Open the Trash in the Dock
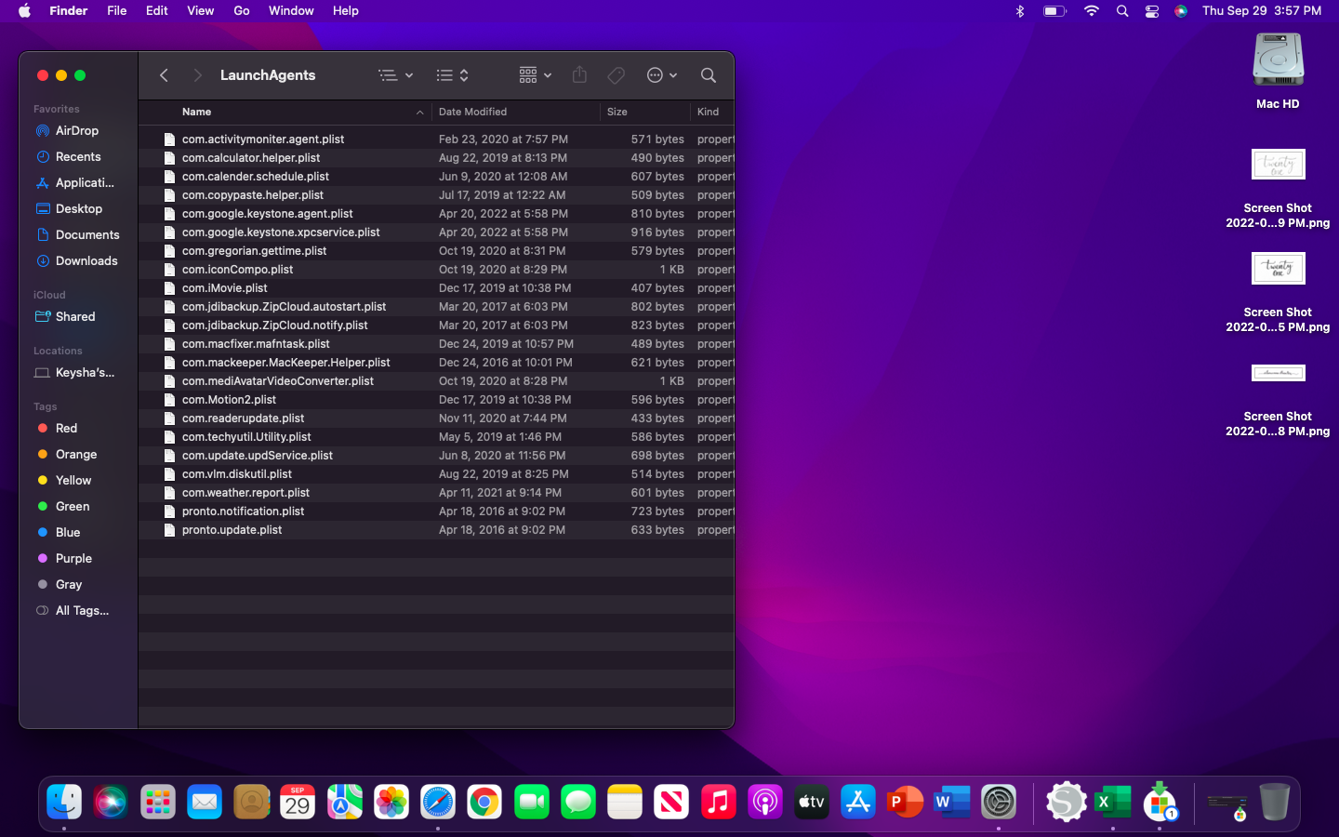The image size is (1339, 837). point(1274,802)
